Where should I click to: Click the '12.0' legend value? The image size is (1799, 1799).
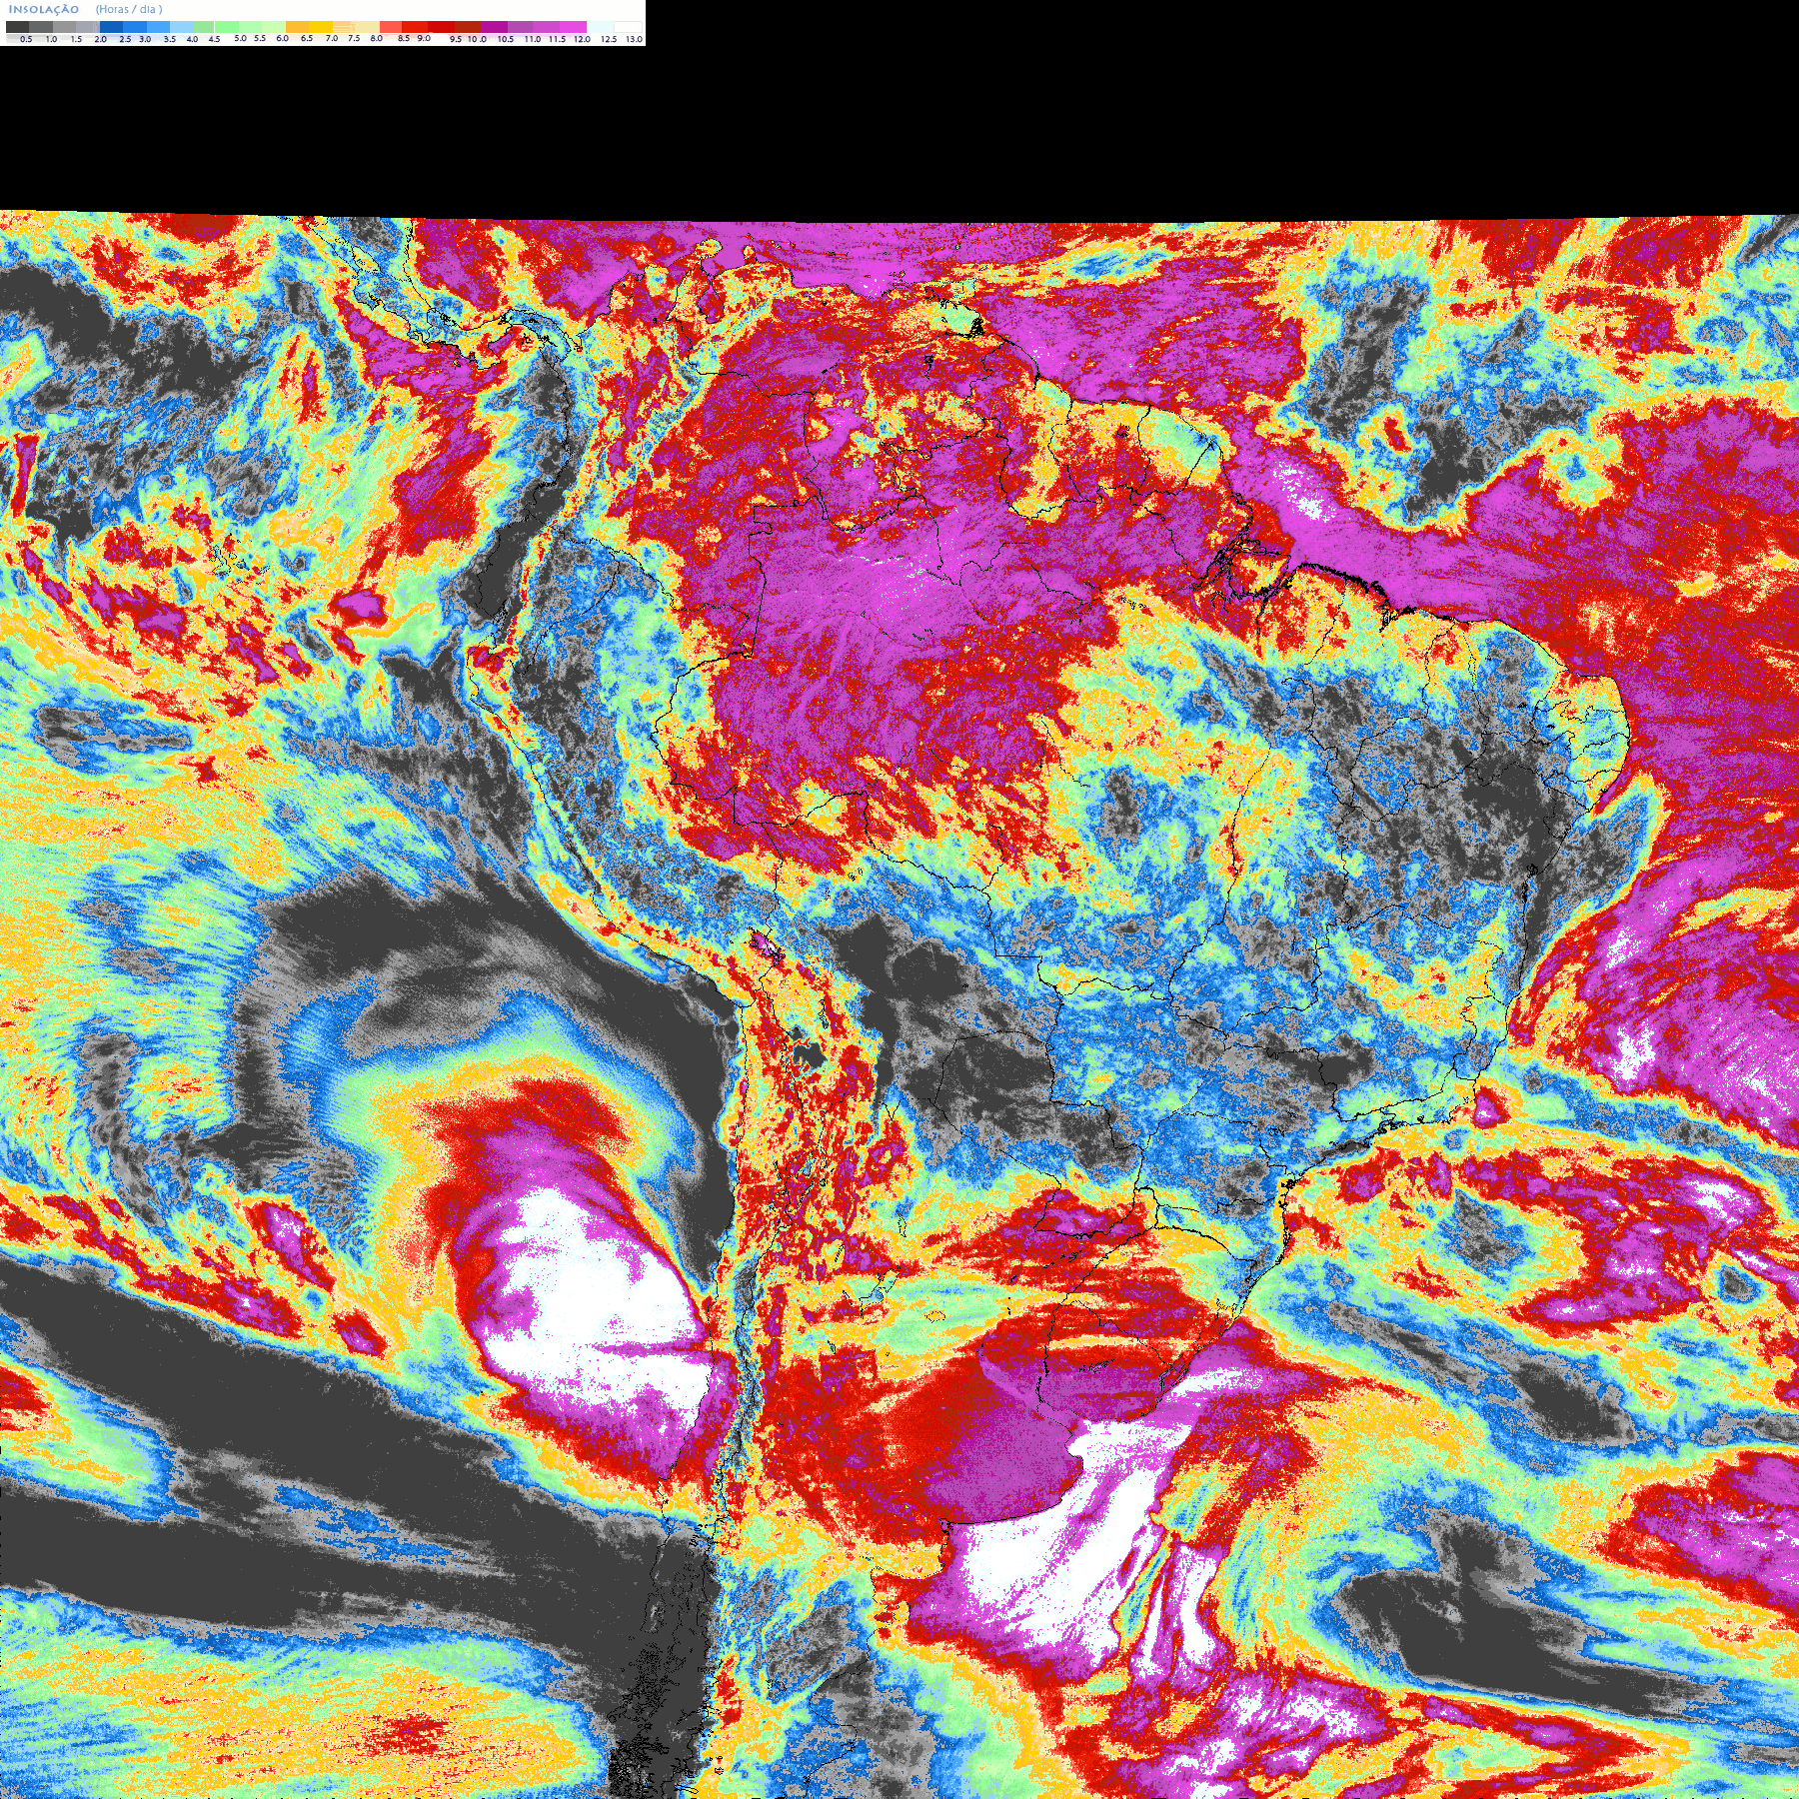(x=582, y=39)
